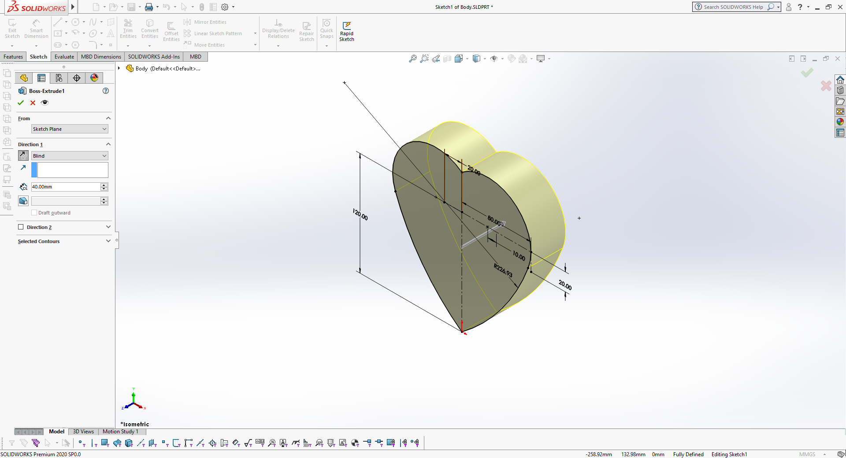Expand the Selected Contours section
The image size is (846, 458).
pos(108,241)
